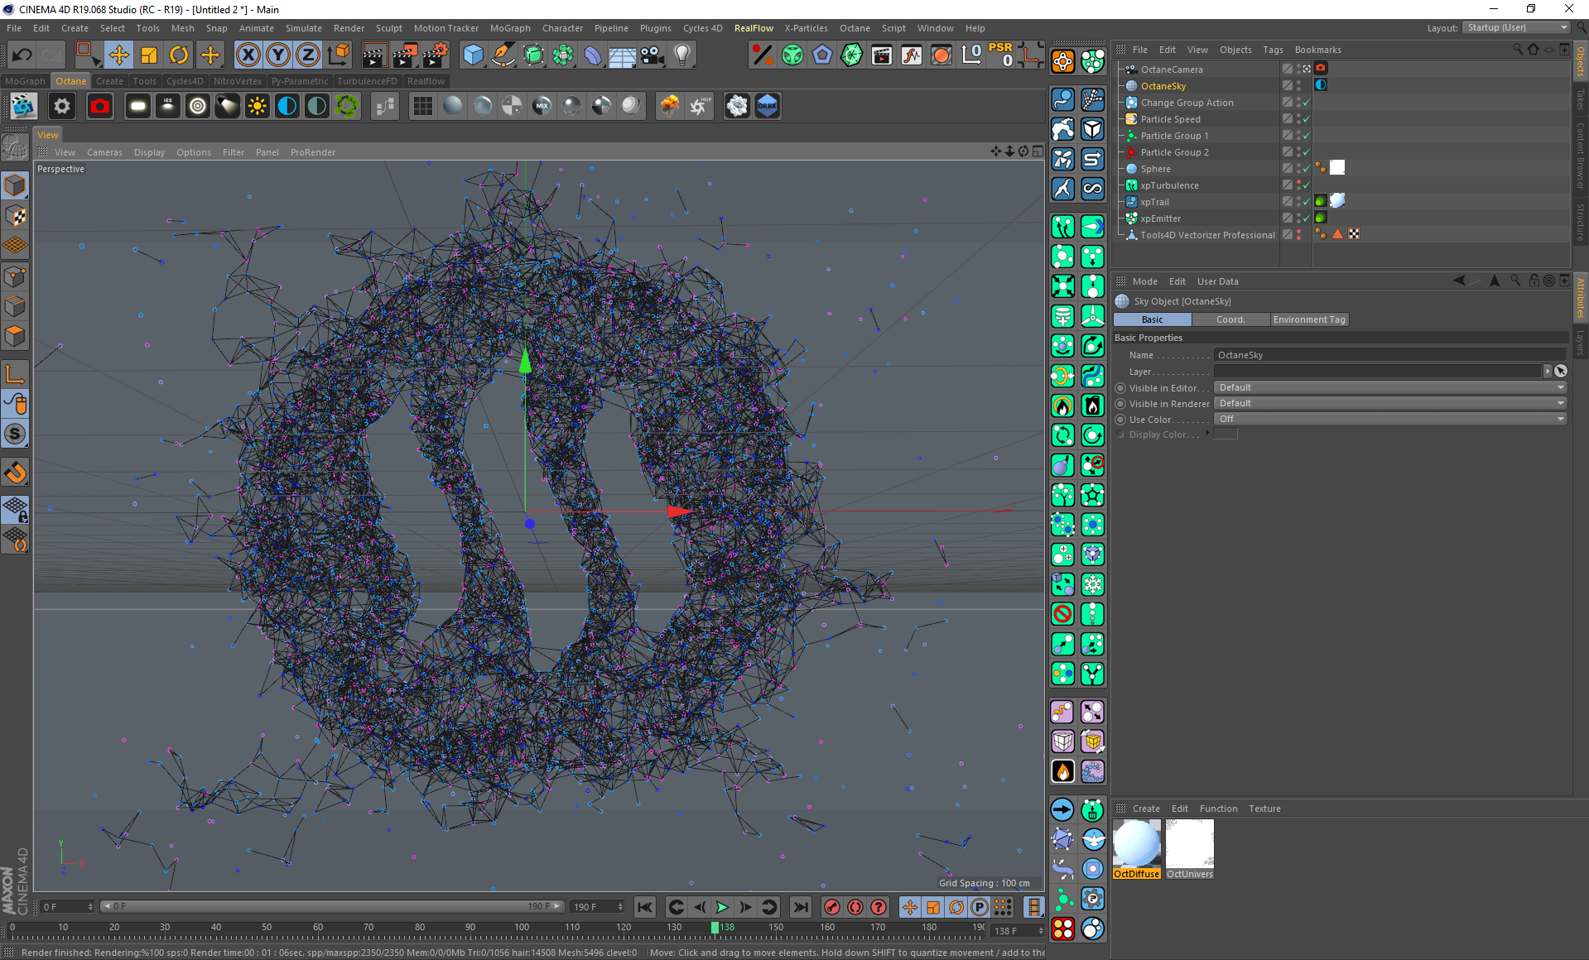Enable Snap icon in left sidebar
This screenshot has height=960, width=1589.
click(x=15, y=473)
